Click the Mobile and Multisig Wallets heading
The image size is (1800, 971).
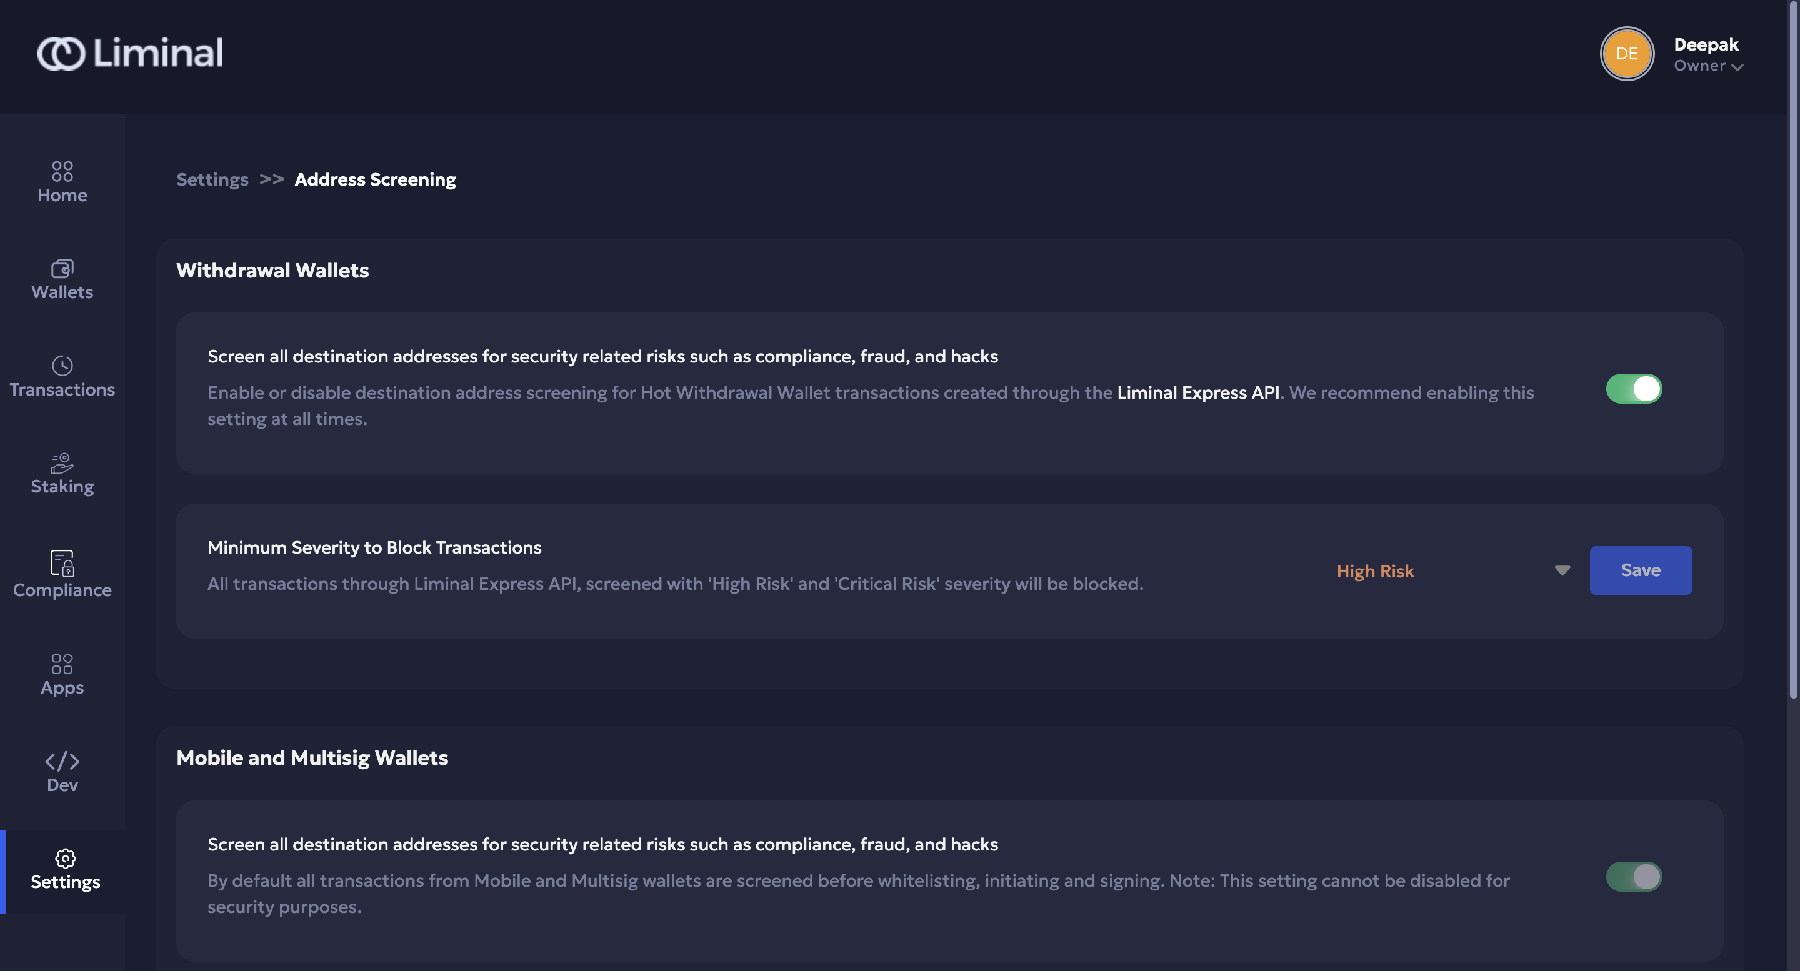point(312,758)
